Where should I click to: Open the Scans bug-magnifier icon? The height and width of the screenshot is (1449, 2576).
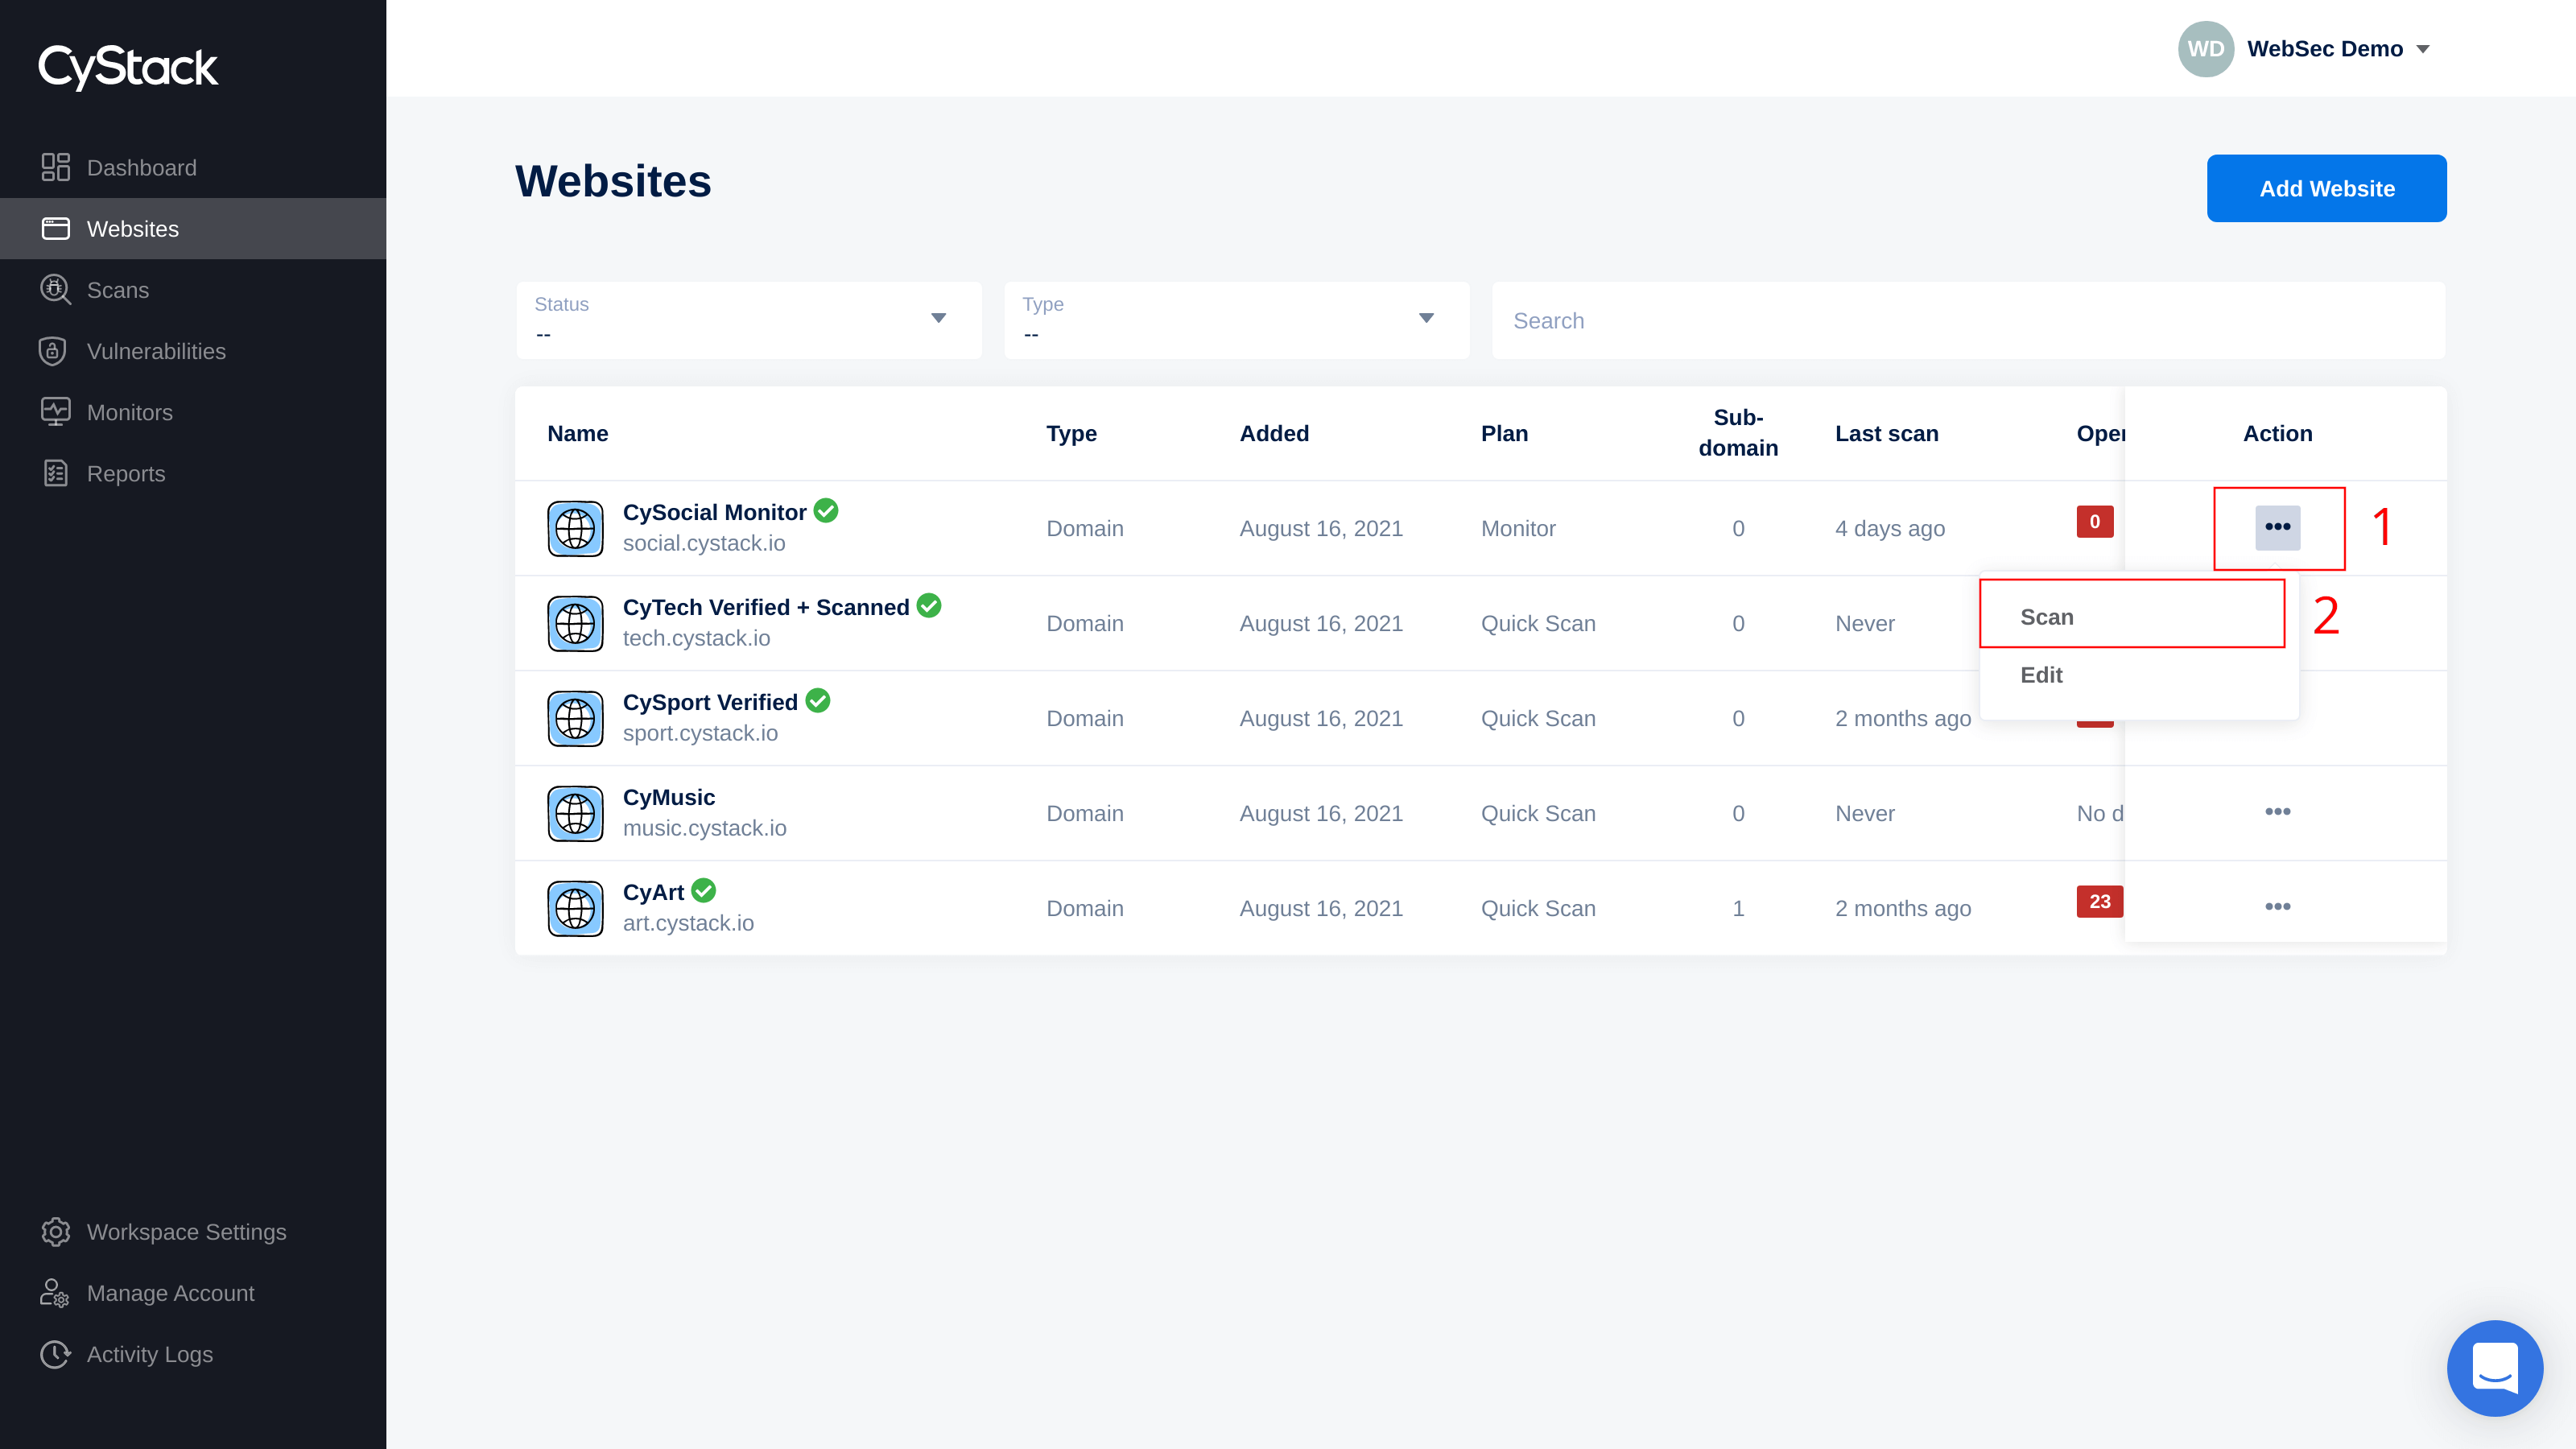(x=56, y=290)
